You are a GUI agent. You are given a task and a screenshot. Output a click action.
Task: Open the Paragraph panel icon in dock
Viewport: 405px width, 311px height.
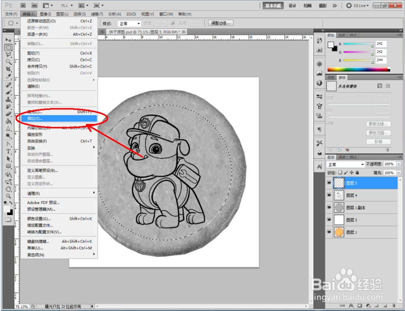click(320, 130)
